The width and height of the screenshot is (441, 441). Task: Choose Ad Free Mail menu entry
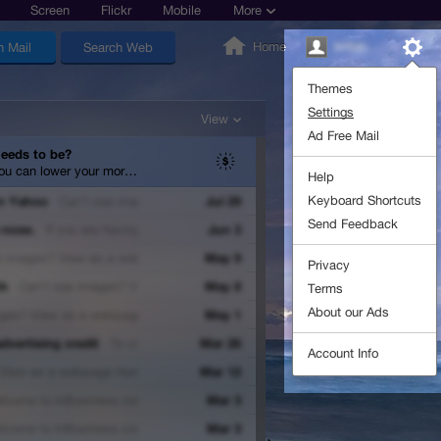[x=343, y=136]
